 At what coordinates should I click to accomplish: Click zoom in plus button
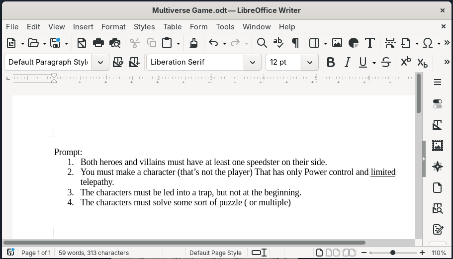click(422, 253)
